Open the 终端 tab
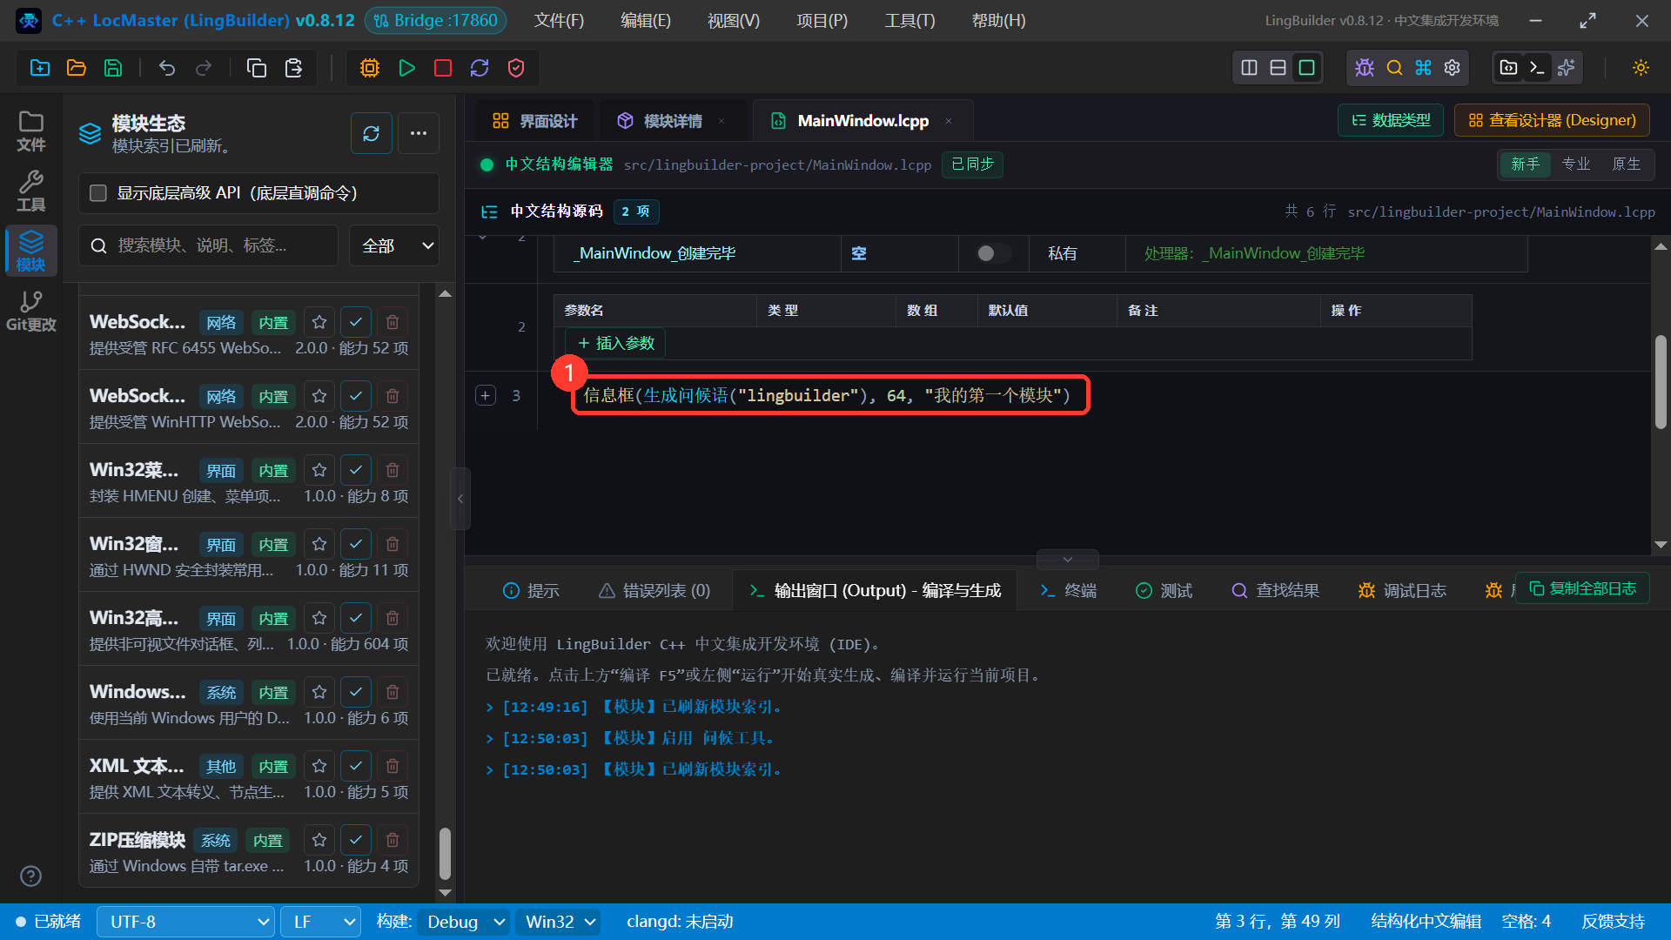 click(1068, 591)
